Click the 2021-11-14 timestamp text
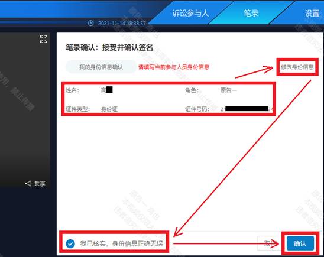This screenshot has height=257, width=324. pos(122,23)
